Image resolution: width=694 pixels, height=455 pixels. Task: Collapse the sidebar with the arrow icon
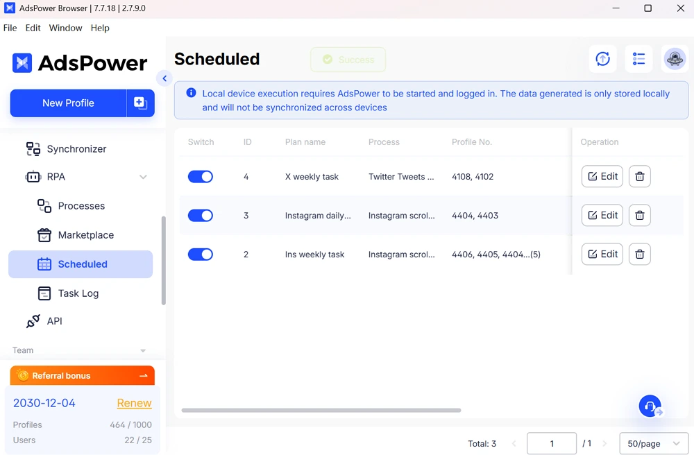point(164,78)
